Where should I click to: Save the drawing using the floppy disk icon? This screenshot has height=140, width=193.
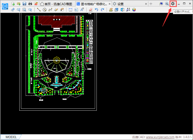tap(24, 4)
